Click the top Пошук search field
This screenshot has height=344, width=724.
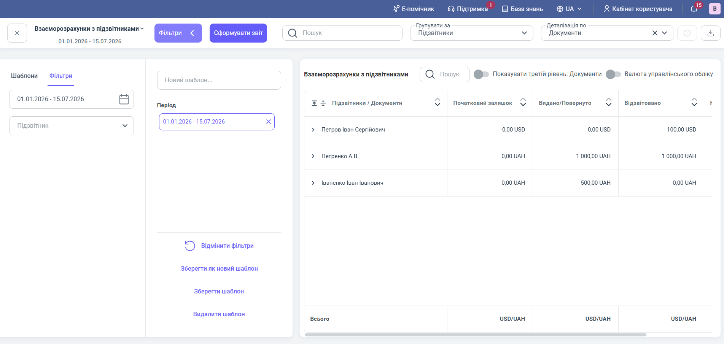tap(342, 33)
